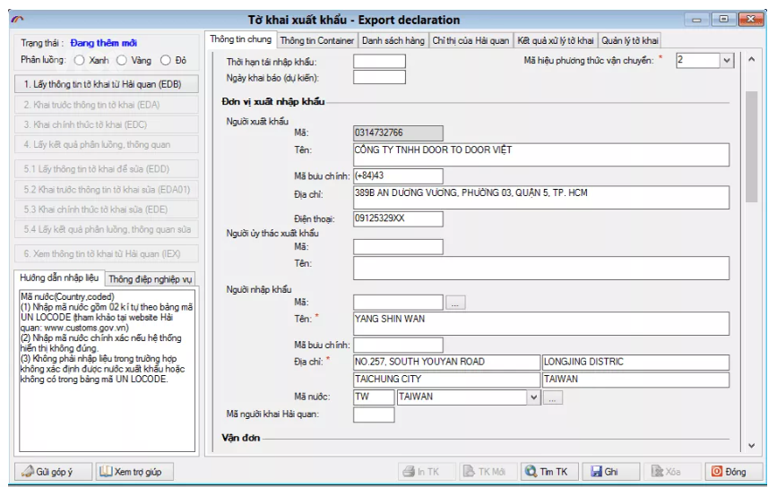Click 3. Khai chính thức tờ khai (EDC)
This screenshot has width=777, height=487.
pos(107,124)
